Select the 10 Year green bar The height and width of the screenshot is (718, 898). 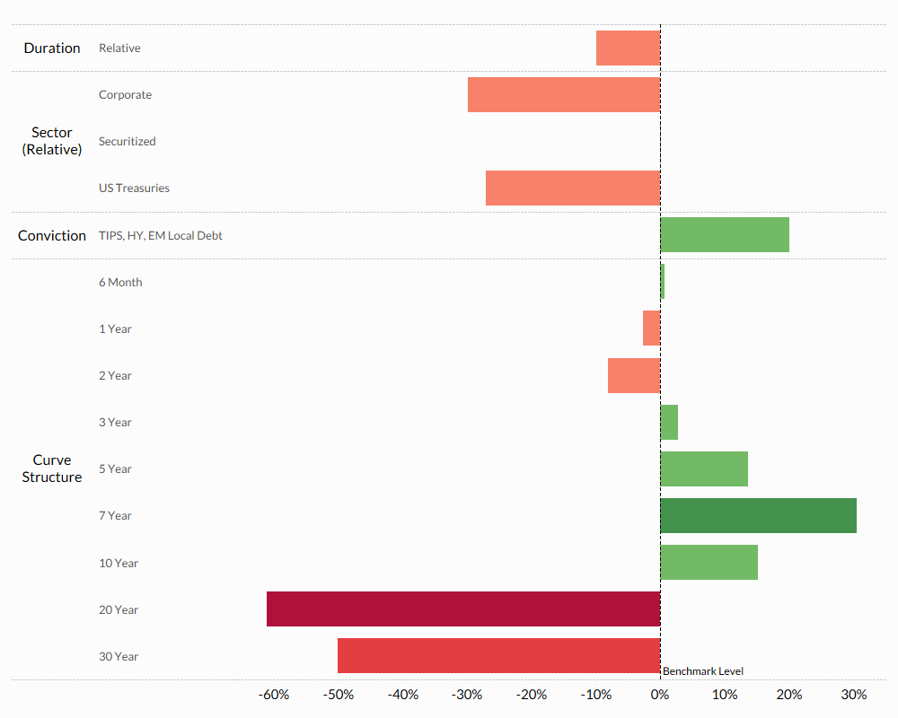click(x=709, y=562)
